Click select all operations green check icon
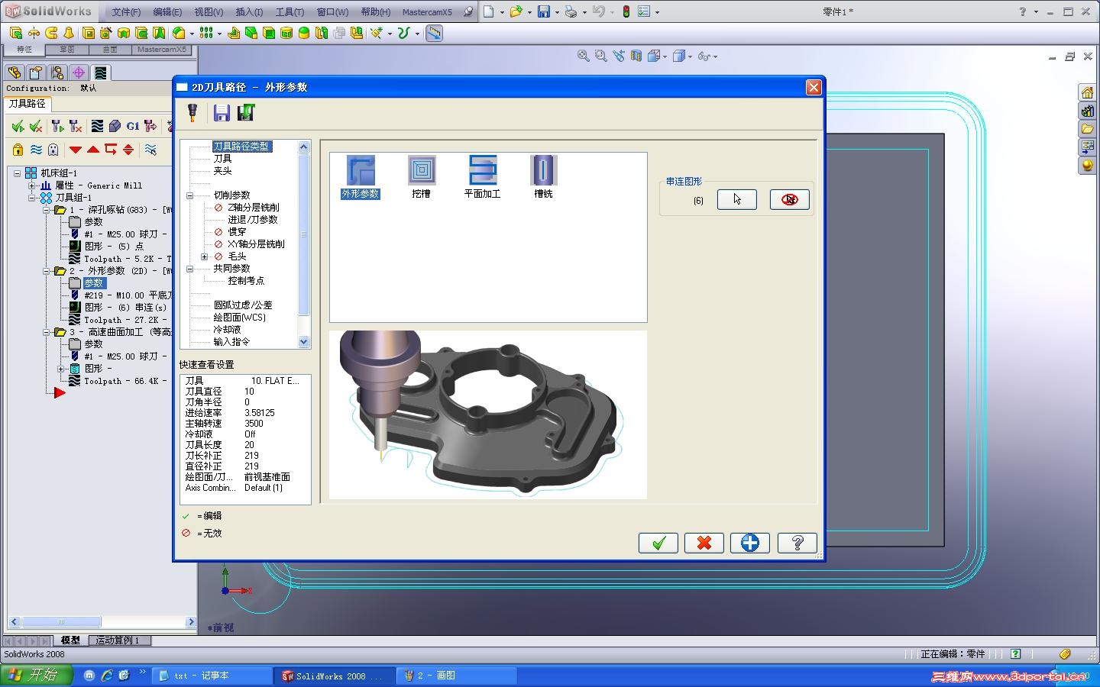This screenshot has width=1100, height=687. pyautogui.click(x=18, y=126)
